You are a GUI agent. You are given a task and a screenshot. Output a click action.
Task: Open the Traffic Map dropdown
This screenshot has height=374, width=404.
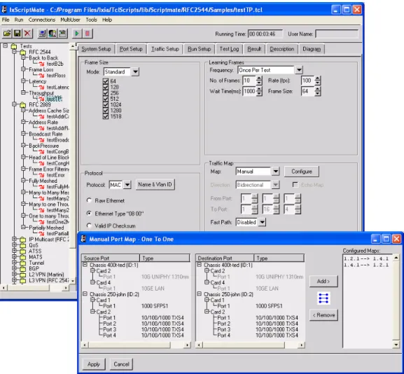[x=275, y=172]
